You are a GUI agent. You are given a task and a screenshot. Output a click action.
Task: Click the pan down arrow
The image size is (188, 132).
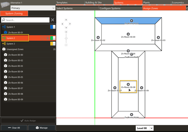pos(66,28)
